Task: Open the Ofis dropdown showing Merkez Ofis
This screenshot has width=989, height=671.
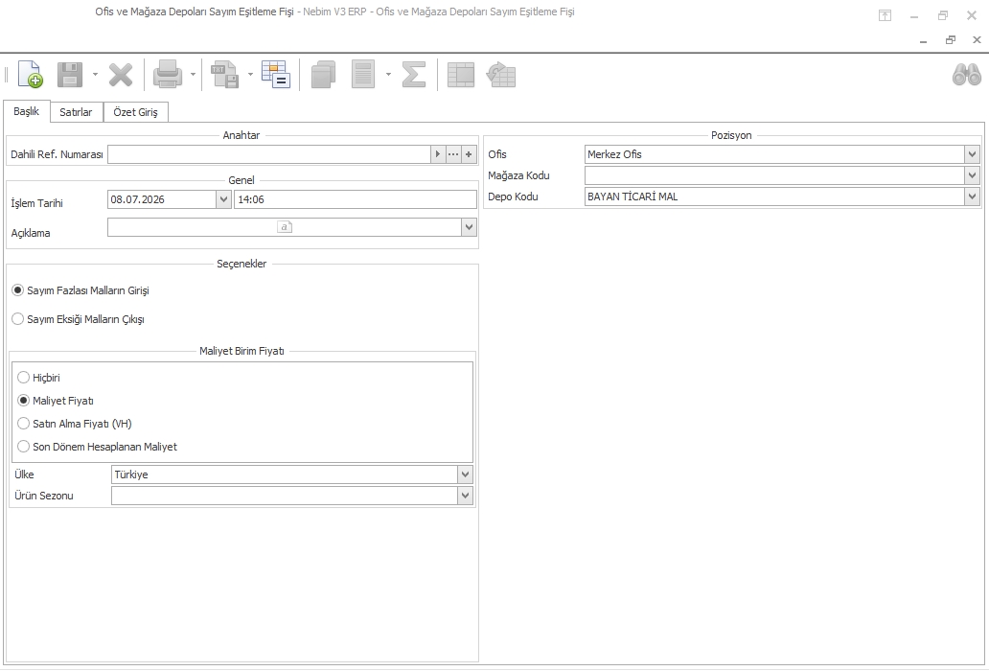Action: point(972,154)
